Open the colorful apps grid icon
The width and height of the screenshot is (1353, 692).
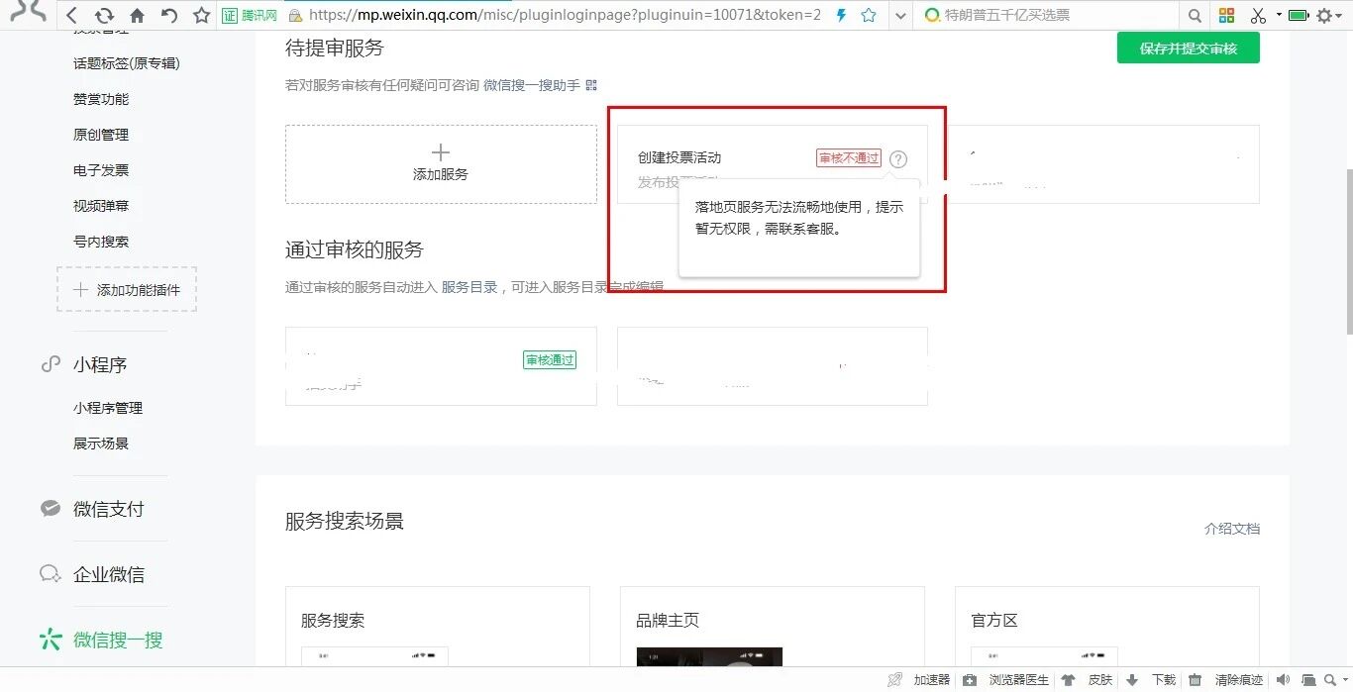tap(1226, 16)
